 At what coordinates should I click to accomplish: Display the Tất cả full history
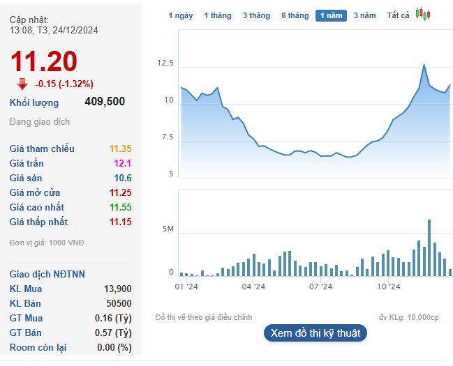coord(399,15)
